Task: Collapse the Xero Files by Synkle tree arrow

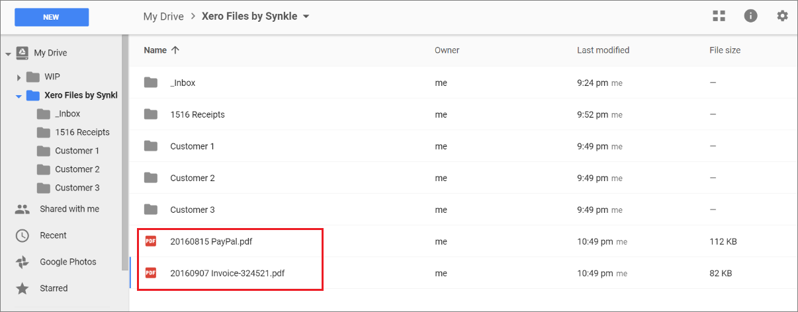Action: (x=19, y=96)
